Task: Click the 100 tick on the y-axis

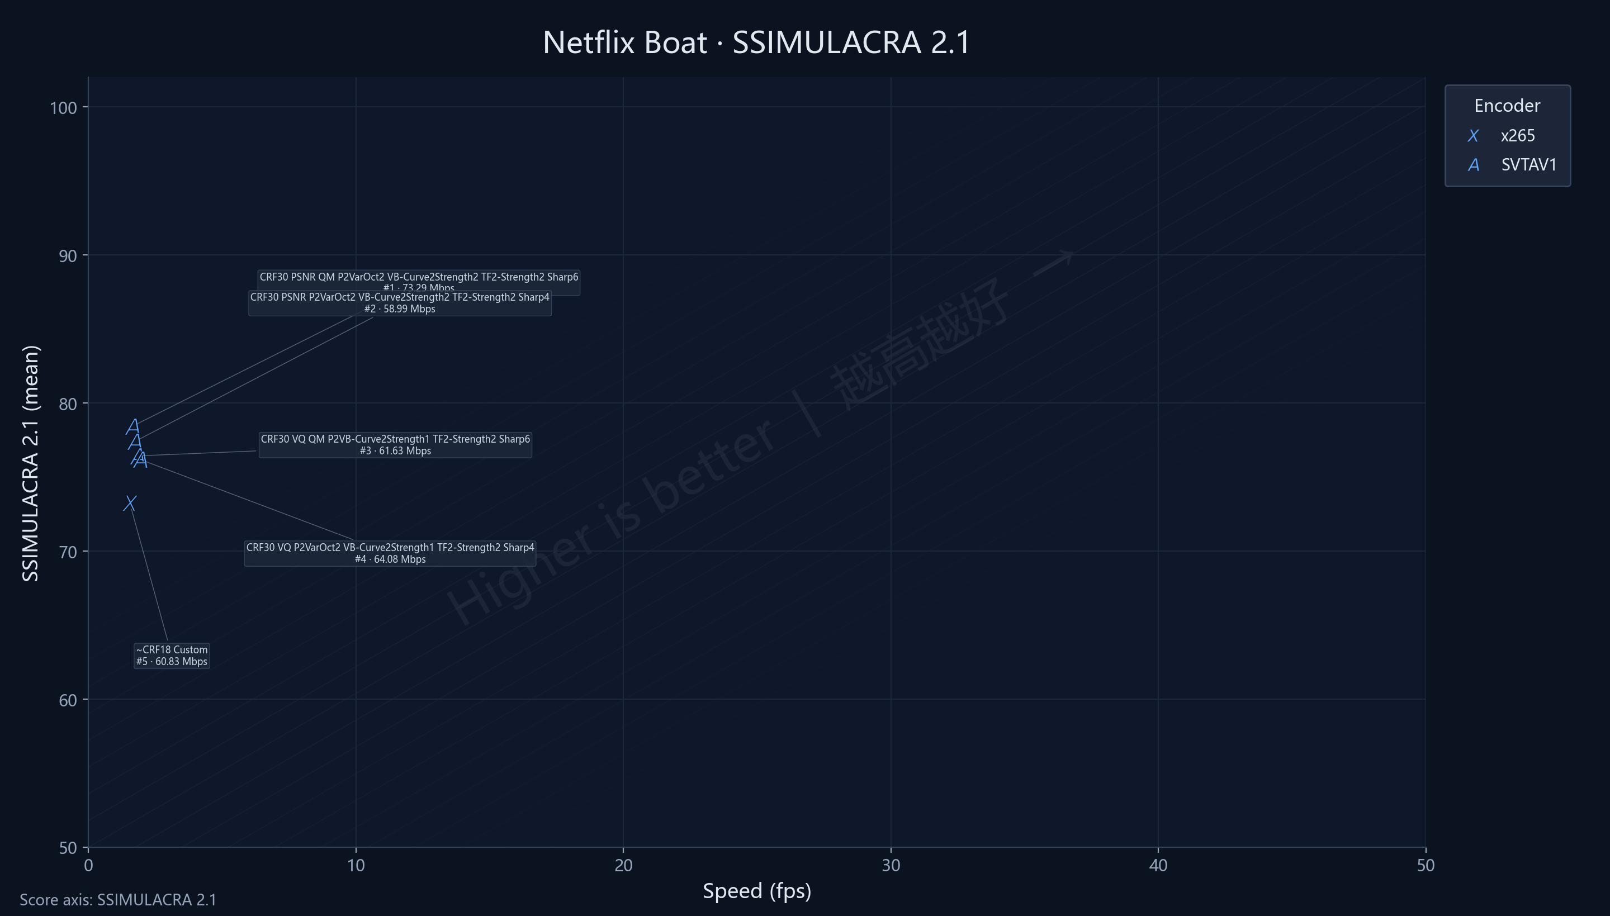Action: click(63, 107)
